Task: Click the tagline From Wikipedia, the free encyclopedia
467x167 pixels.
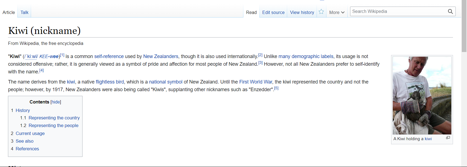Action: click(x=46, y=43)
